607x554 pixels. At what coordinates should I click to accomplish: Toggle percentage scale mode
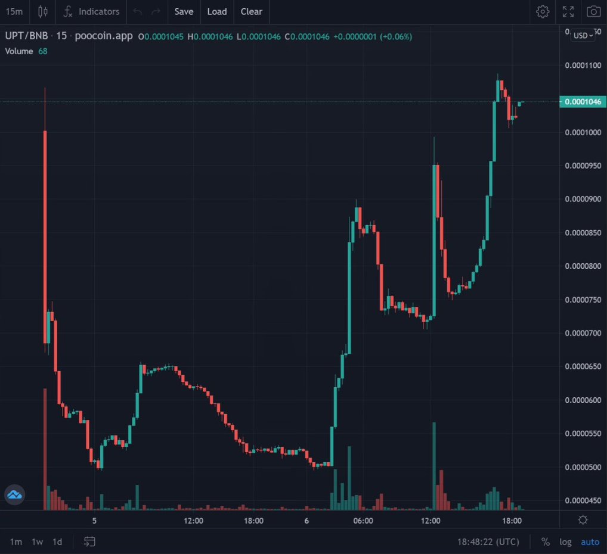(x=546, y=542)
